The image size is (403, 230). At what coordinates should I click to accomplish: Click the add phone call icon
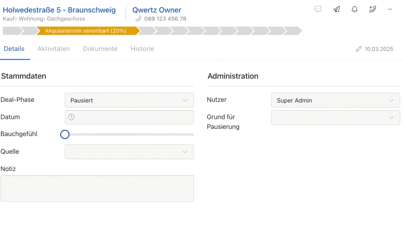[372, 9]
